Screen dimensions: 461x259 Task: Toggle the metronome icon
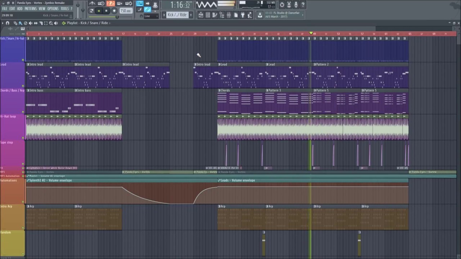pyautogui.click(x=93, y=4)
